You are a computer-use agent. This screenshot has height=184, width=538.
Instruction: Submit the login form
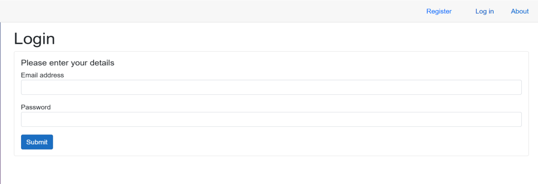tap(37, 142)
